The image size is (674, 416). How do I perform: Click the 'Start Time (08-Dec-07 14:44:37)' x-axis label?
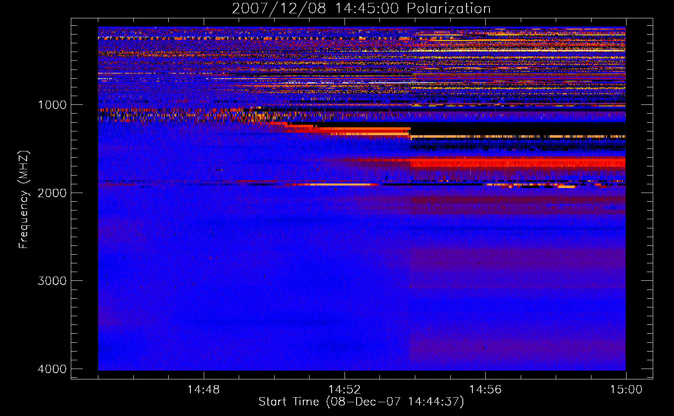coord(361,402)
